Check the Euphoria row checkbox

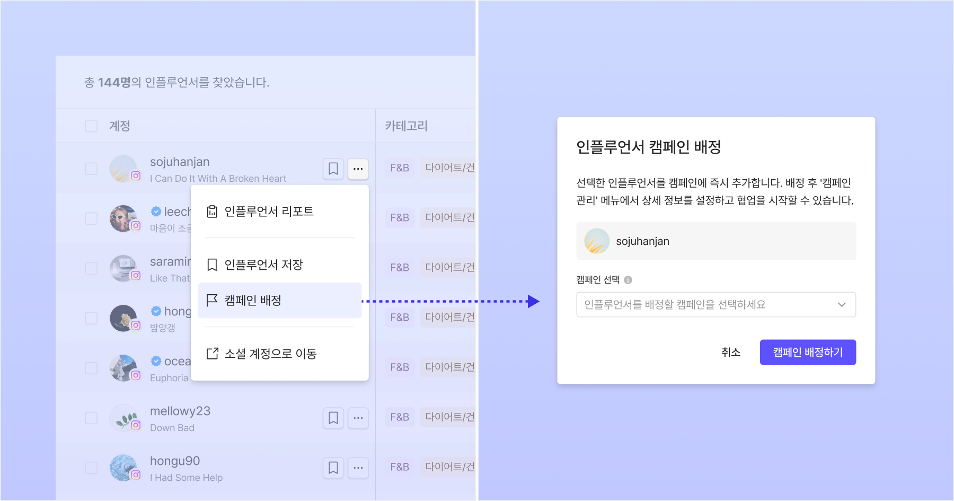pos(91,368)
